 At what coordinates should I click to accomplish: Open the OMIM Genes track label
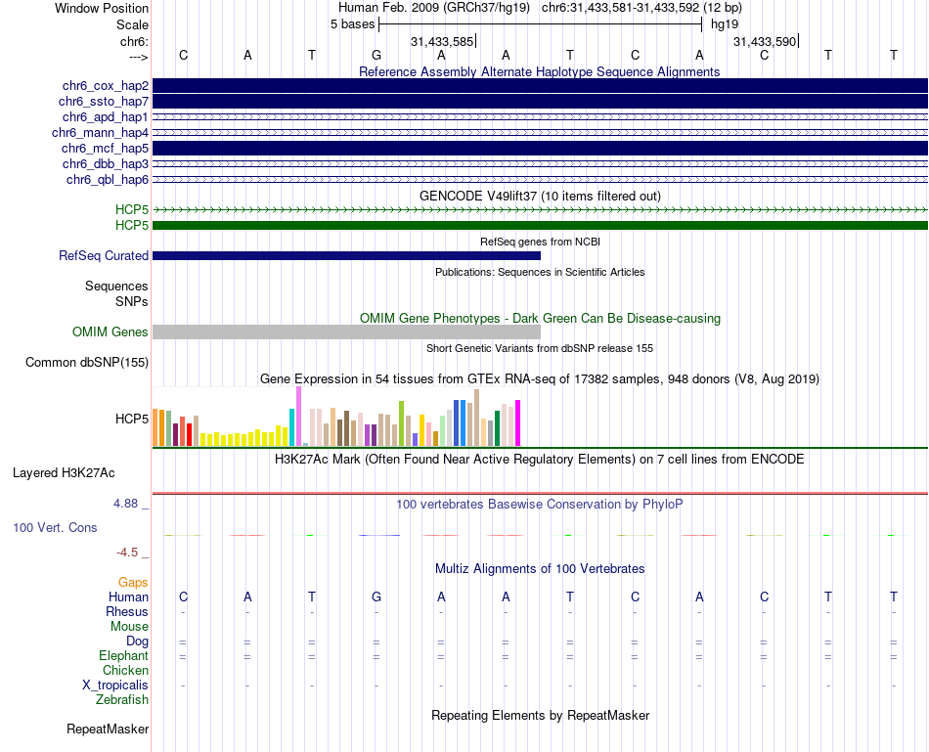(110, 332)
